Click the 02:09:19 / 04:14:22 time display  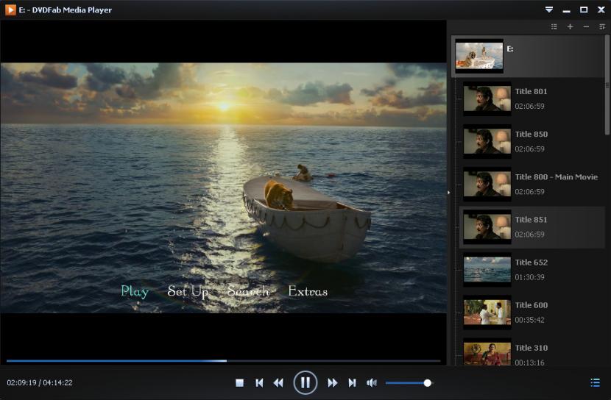40,382
